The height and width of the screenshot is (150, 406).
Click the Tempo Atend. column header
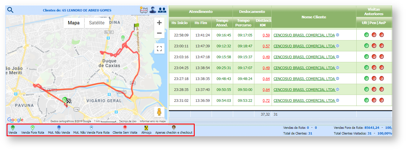click(x=222, y=23)
